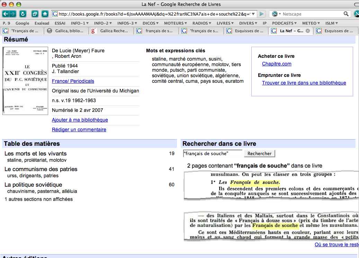
Task: Expand the INFO-1 bookmarks folder
Action: [80, 23]
